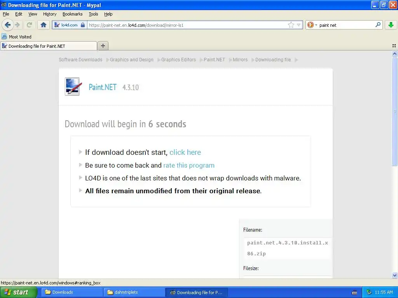398x298 pixels.
Task: Click the Downloading file breadcrumb
Action: 273,59
